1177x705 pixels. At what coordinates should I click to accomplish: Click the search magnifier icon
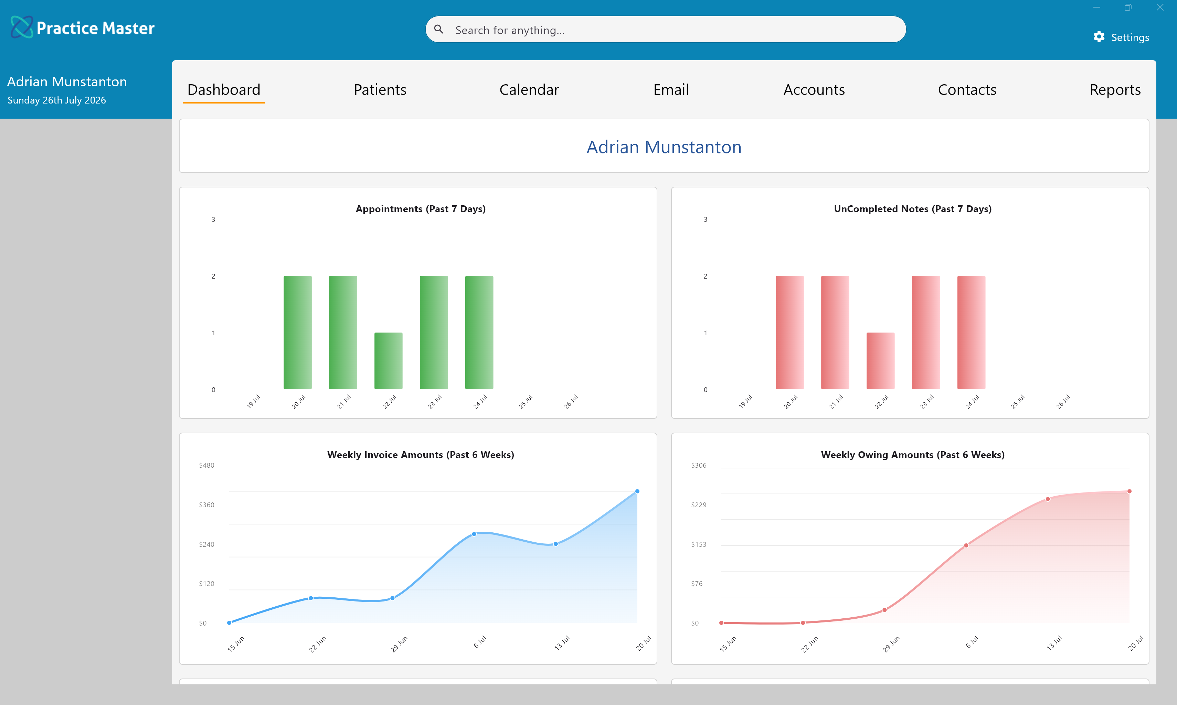[438, 30]
